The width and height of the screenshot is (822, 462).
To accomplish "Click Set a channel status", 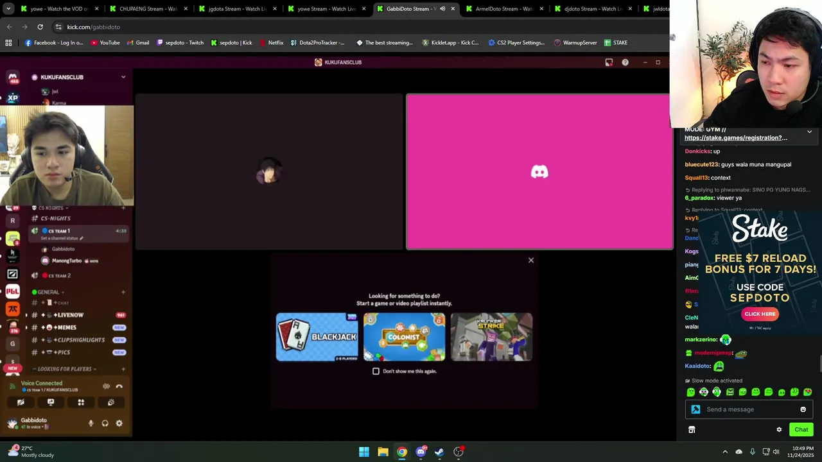I will [x=62, y=238].
